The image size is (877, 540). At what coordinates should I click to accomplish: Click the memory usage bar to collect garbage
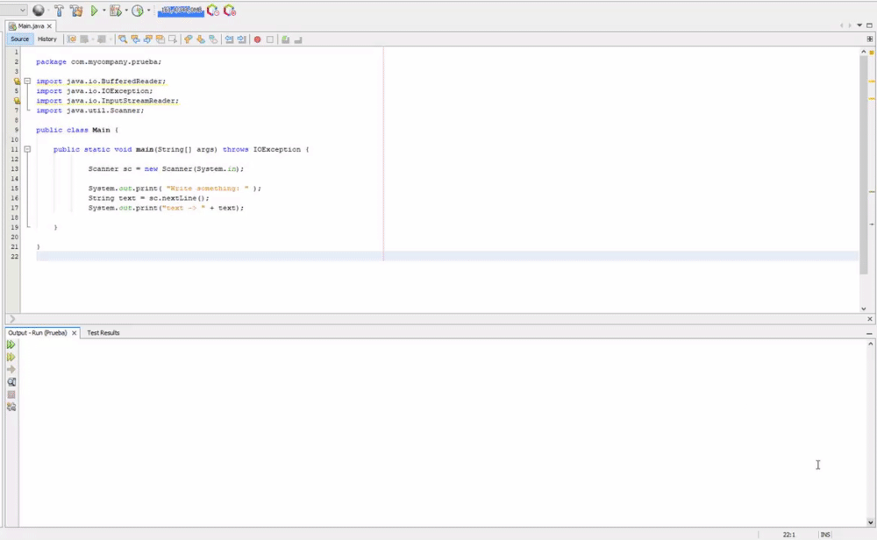pos(181,11)
